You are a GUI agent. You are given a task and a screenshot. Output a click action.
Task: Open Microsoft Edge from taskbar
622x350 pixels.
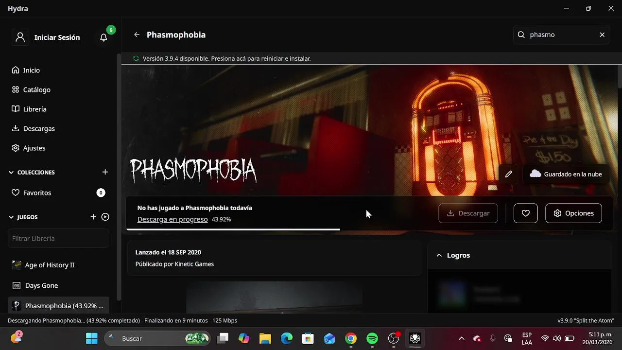[x=287, y=338]
